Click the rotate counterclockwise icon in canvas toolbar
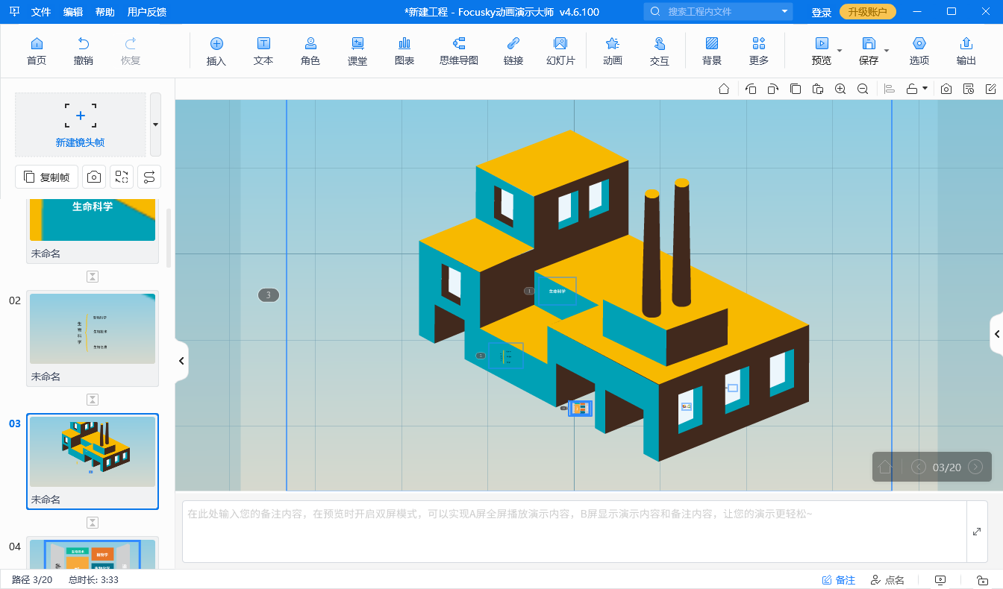The image size is (1003, 589). (x=751, y=89)
